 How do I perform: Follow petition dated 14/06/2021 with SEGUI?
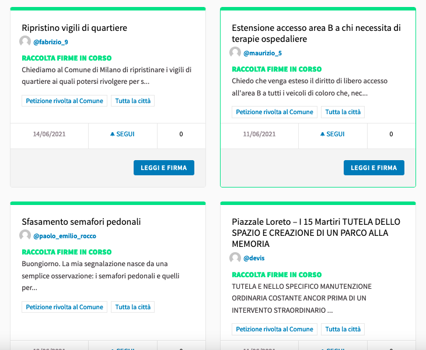123,134
